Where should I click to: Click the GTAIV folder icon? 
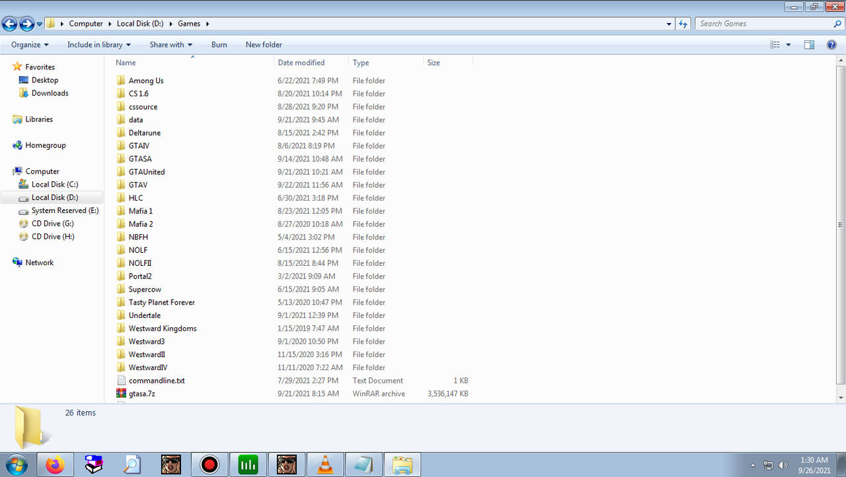(x=121, y=146)
